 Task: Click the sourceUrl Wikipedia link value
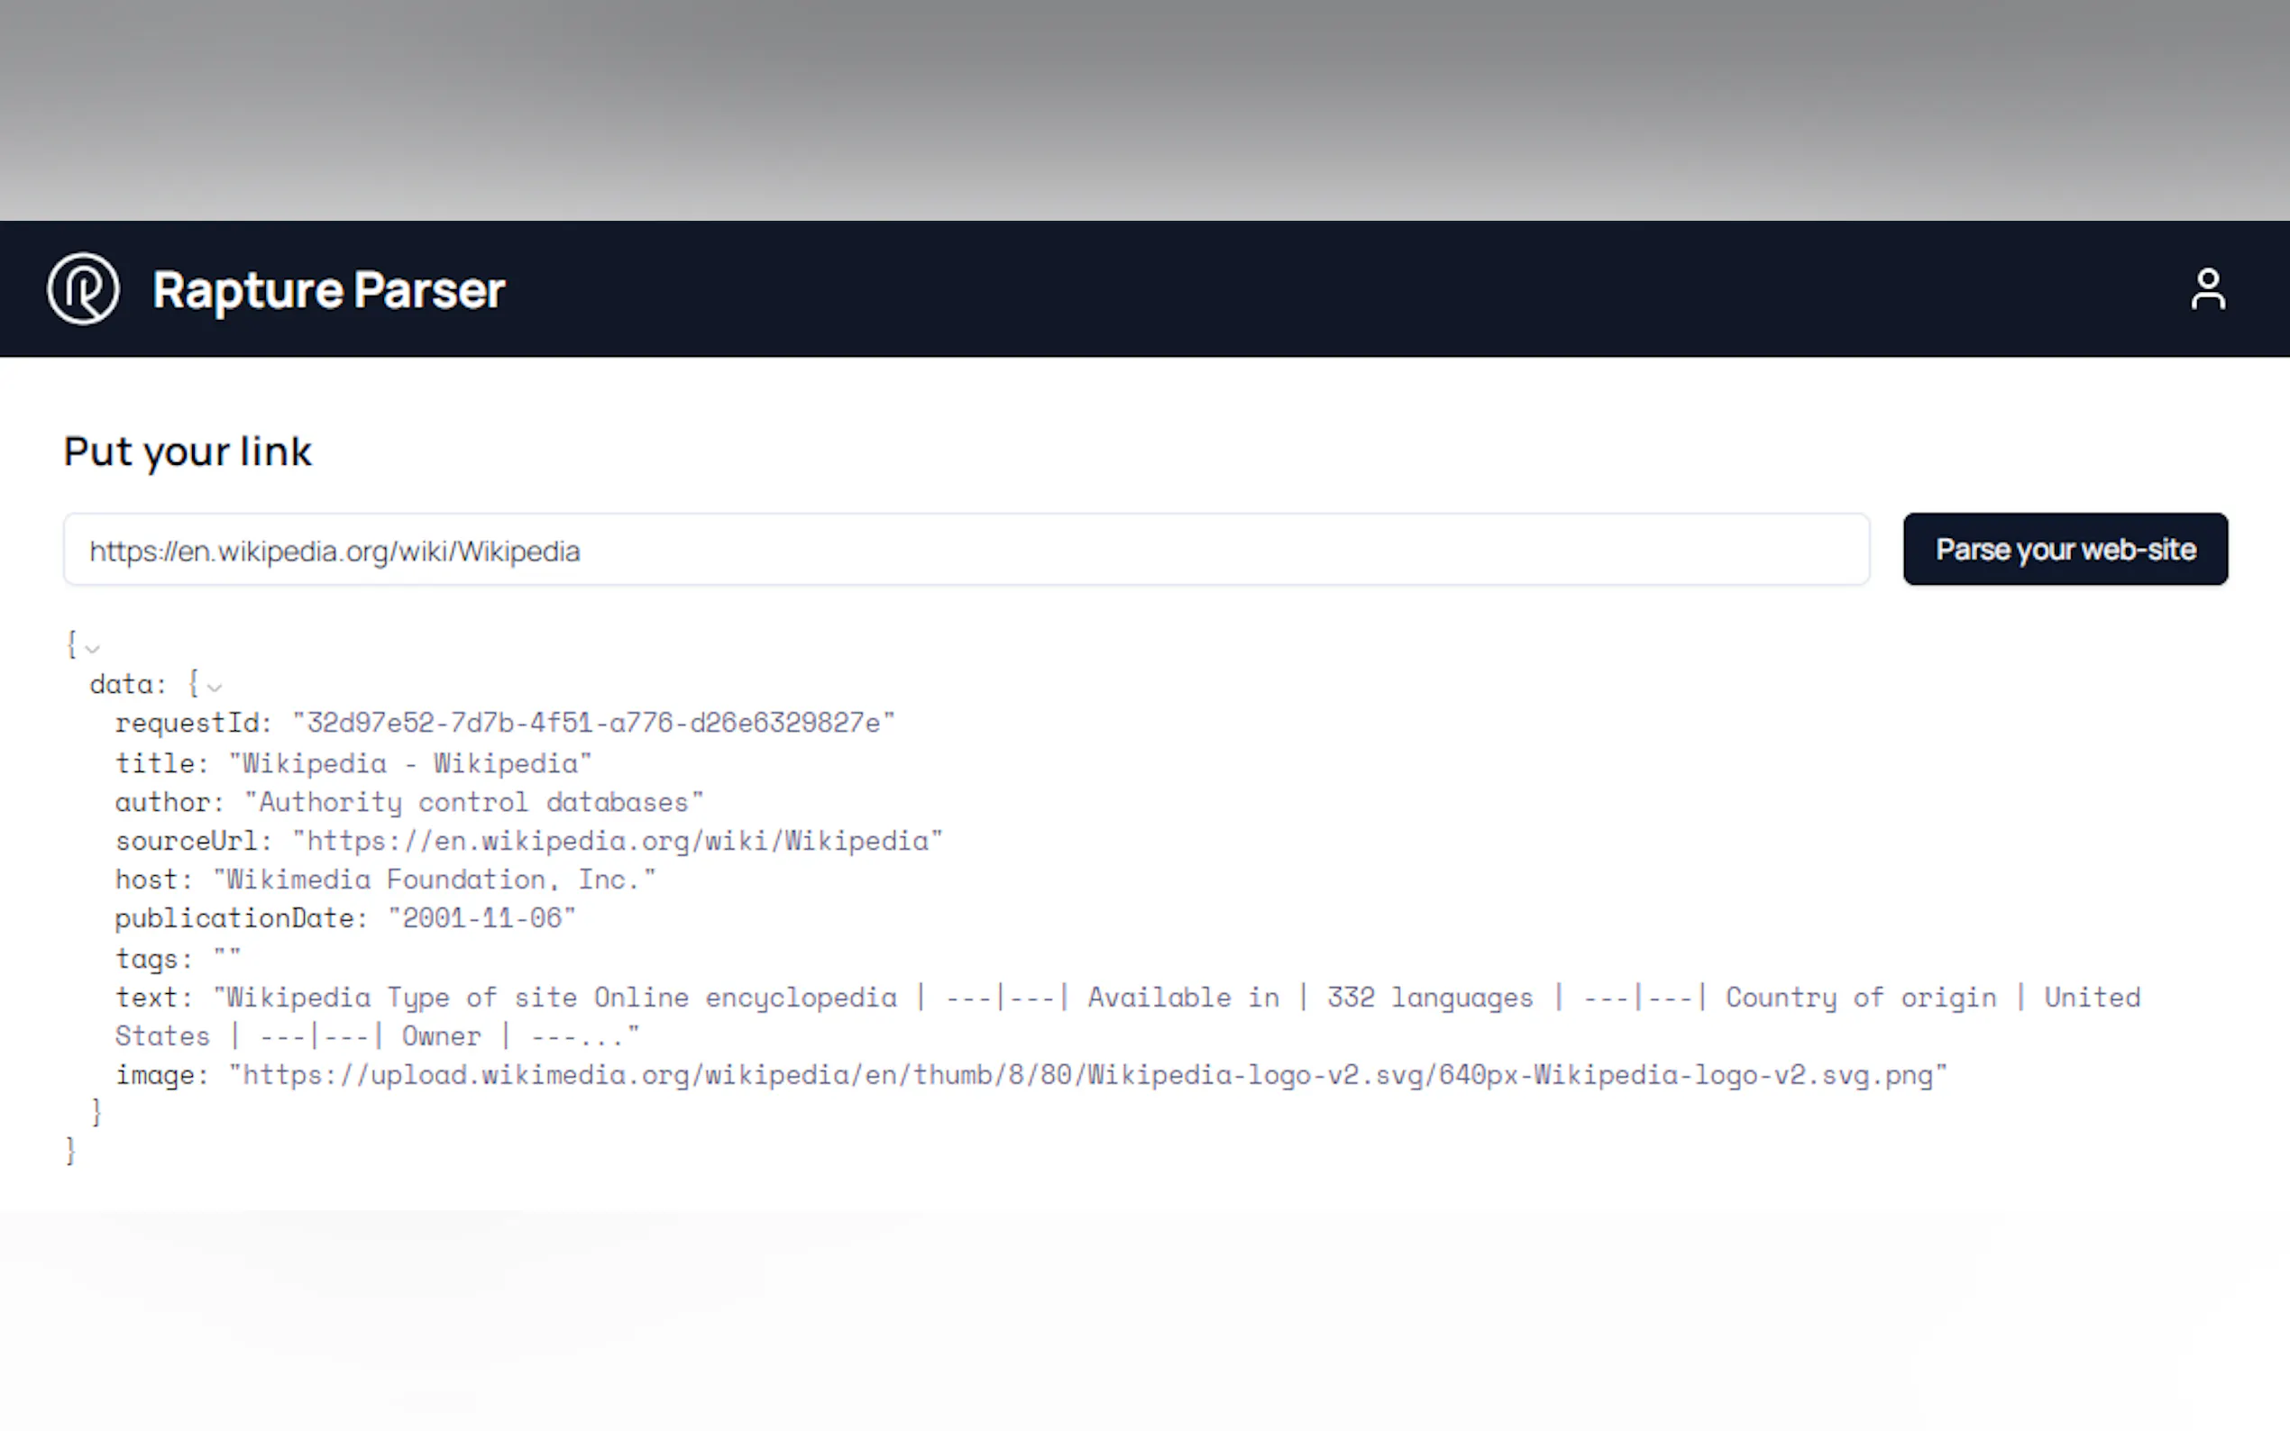point(618,842)
